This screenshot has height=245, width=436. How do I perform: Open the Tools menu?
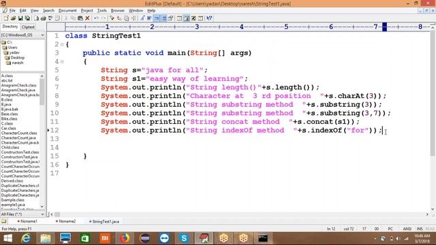tap(102, 11)
